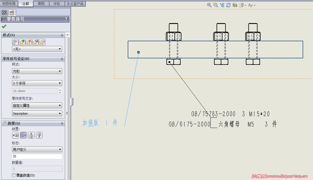Viewport: 313px width, 180px height.
Task: Switch to the 视图布局 tab
Action: tap(9, 4)
